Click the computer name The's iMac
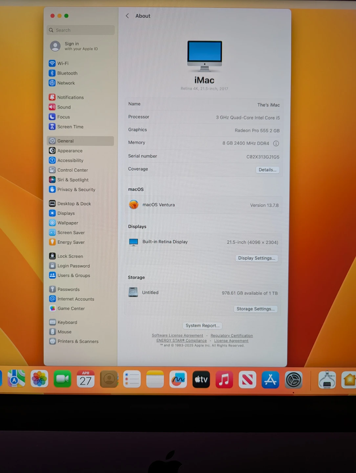Screen dimensions: 356x473 (x=269, y=105)
